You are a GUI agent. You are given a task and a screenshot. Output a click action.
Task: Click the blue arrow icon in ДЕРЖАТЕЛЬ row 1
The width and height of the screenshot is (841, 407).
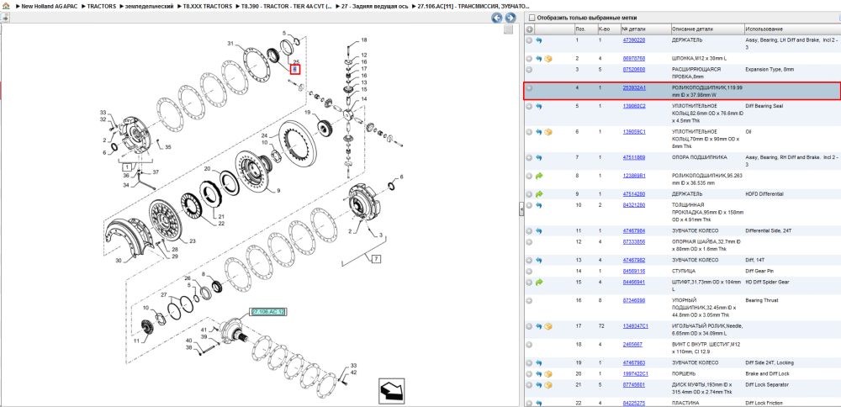tap(539, 40)
